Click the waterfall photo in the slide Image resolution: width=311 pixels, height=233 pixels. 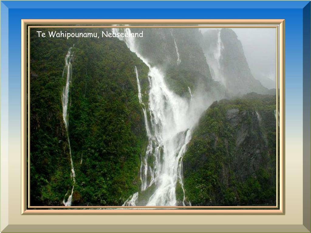(x=153, y=117)
